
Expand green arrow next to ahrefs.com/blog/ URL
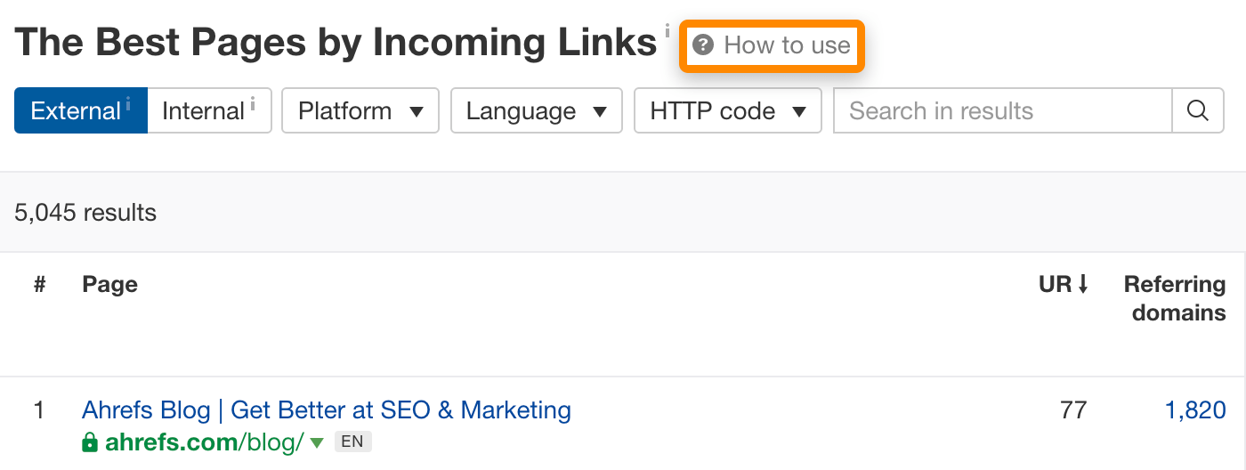click(317, 442)
